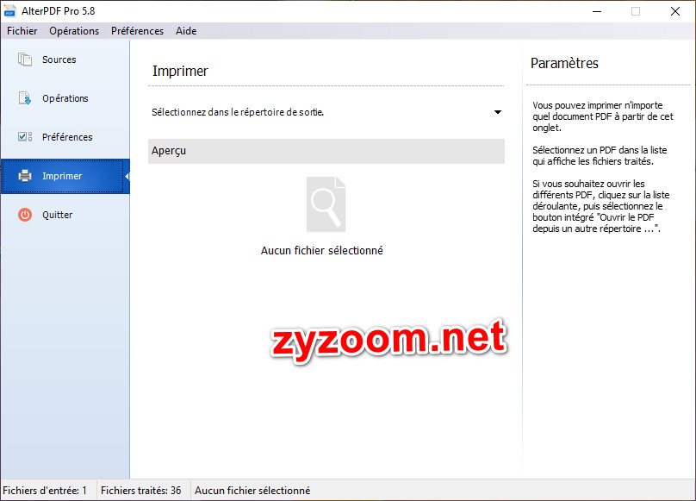696x501 pixels.
Task: Click the Sources documents icon in sidebar
Action: (25, 59)
